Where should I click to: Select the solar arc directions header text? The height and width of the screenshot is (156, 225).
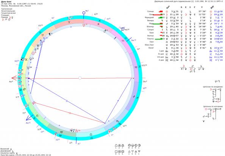click(x=174, y=2)
